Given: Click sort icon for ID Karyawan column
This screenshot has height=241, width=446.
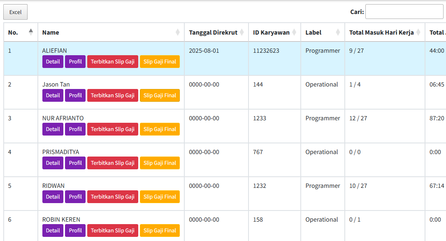Looking at the screenshot, I should [x=294, y=32].
